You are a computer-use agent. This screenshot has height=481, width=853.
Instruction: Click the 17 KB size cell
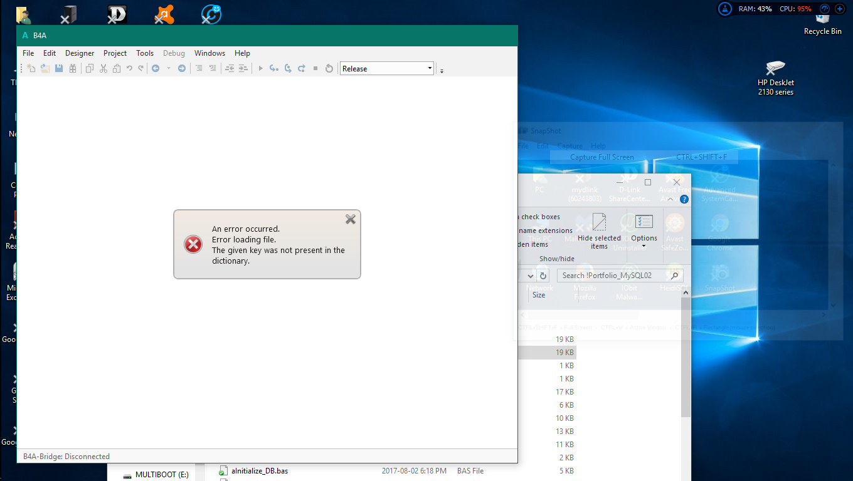tap(564, 392)
